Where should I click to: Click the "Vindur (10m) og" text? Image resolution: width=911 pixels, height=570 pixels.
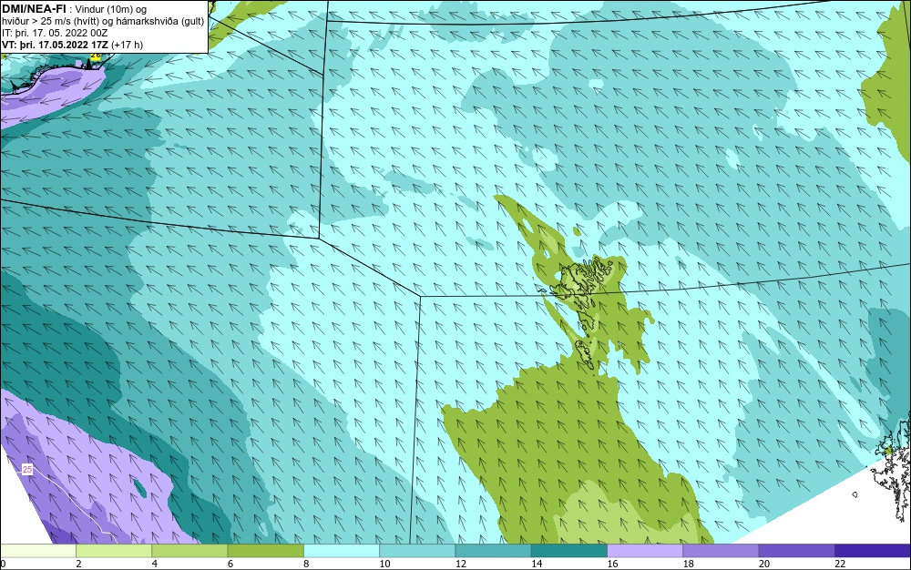pos(111,9)
